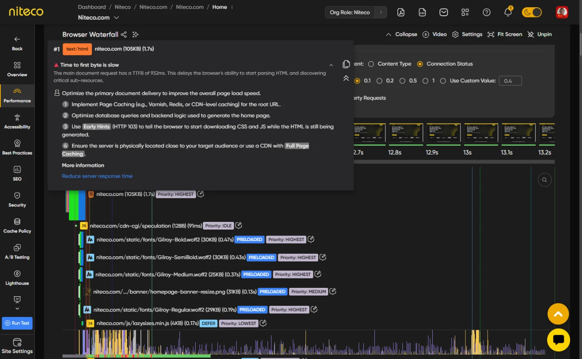This screenshot has height=359, width=582.
Task: Open the SEO section in sidebar
Action: (x=17, y=173)
